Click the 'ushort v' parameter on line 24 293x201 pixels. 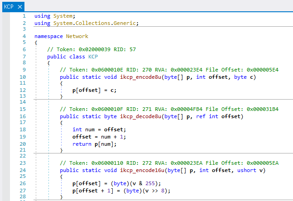tap(250, 170)
